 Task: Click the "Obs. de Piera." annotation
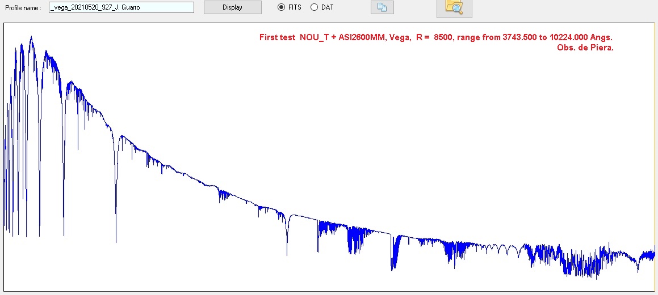point(585,48)
